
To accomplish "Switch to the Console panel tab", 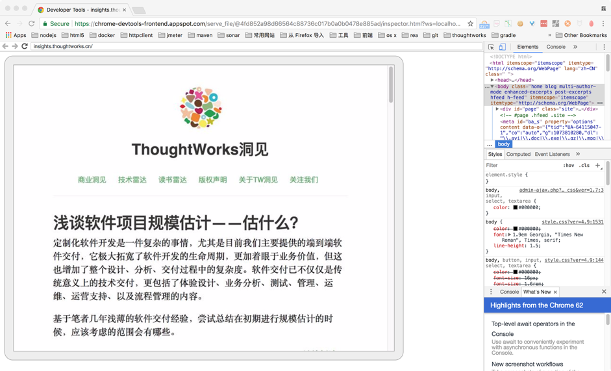I will click(x=556, y=47).
